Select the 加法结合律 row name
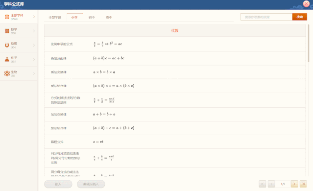The height and width of the screenshot is (191, 313). [58, 128]
